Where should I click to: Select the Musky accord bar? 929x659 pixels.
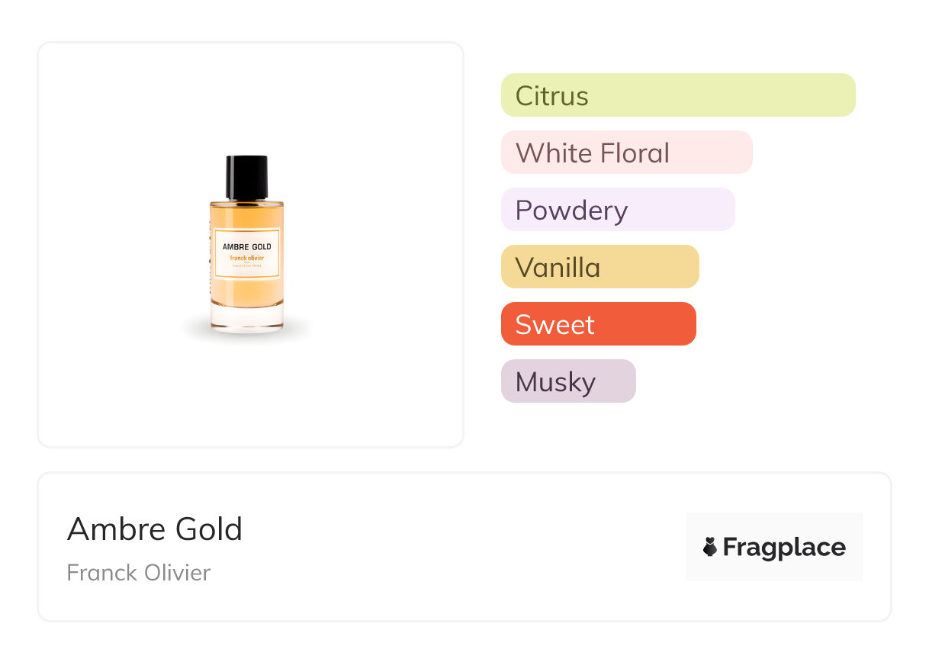pyautogui.click(x=567, y=381)
